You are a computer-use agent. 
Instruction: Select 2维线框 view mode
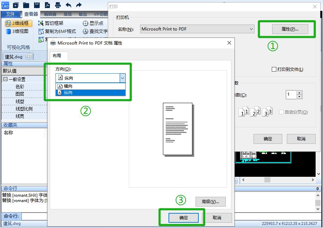(x=18, y=23)
